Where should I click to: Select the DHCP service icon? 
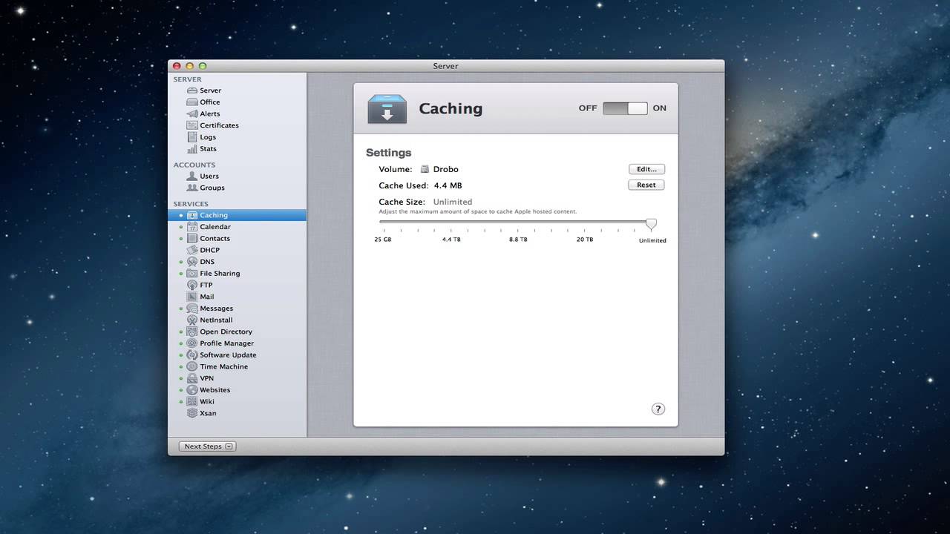[x=192, y=250]
